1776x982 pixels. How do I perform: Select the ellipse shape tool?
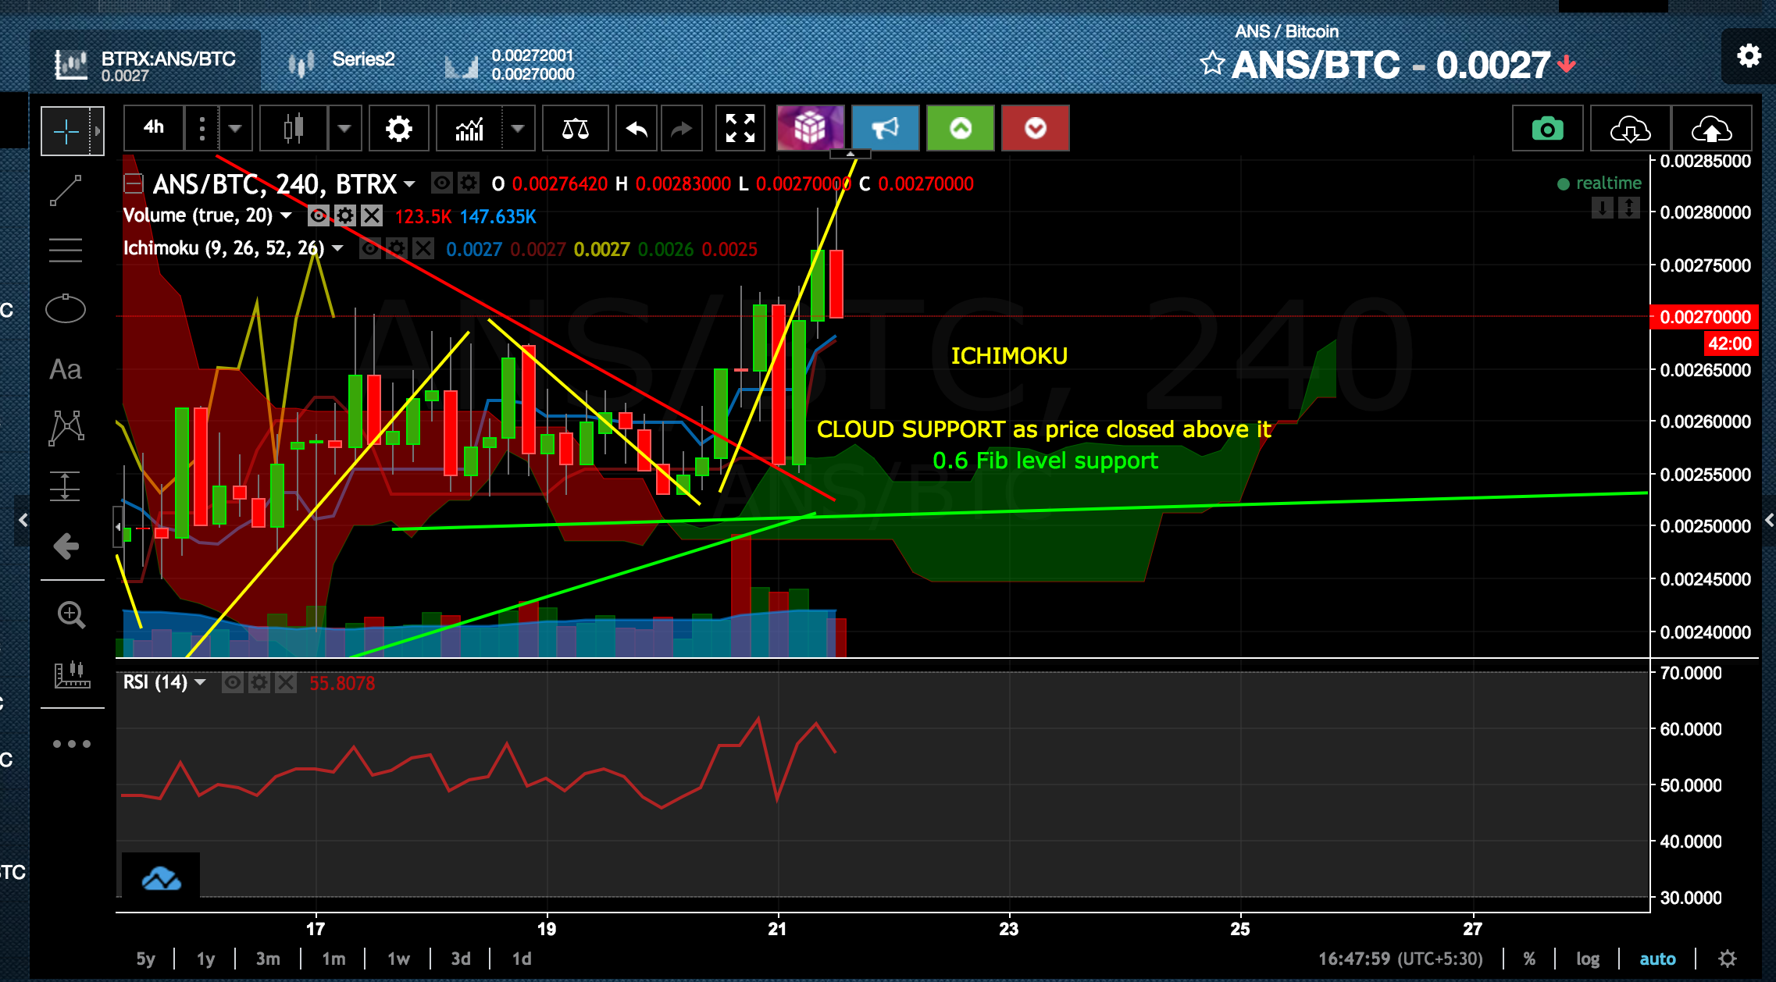[x=66, y=309]
